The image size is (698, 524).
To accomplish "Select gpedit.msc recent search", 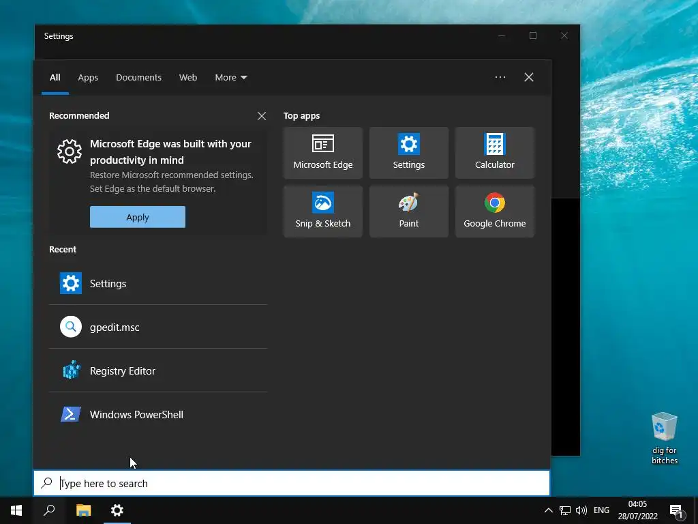I will click(x=158, y=327).
